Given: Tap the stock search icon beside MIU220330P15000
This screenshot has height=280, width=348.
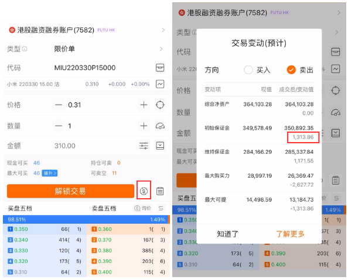Looking at the screenshot, I should (x=160, y=68).
